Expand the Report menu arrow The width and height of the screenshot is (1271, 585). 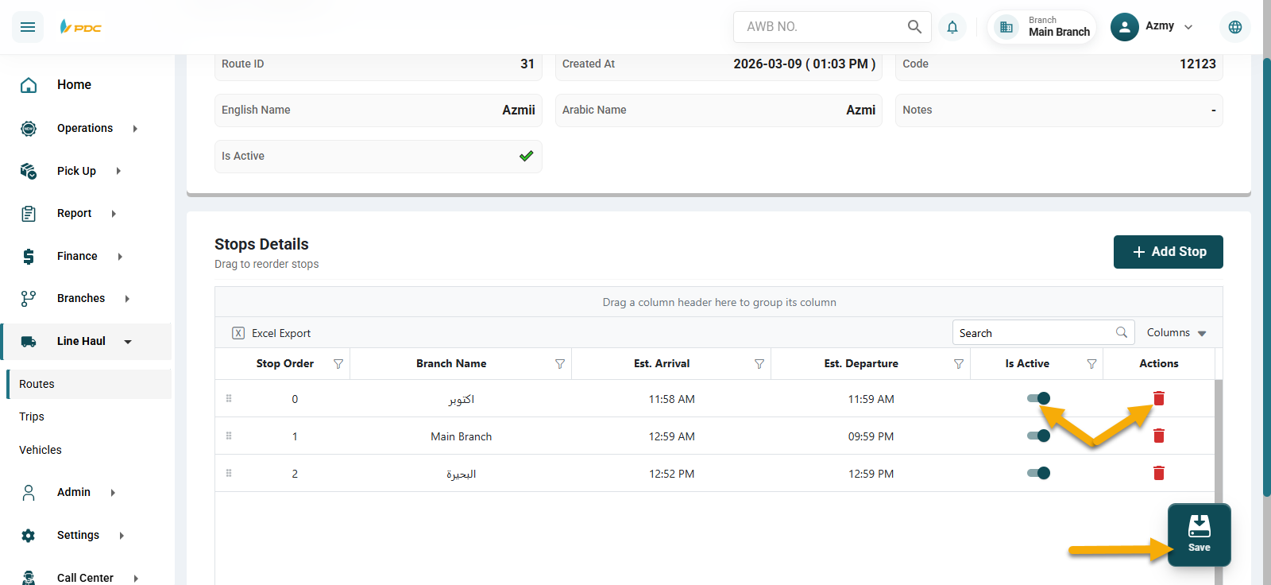tap(114, 214)
